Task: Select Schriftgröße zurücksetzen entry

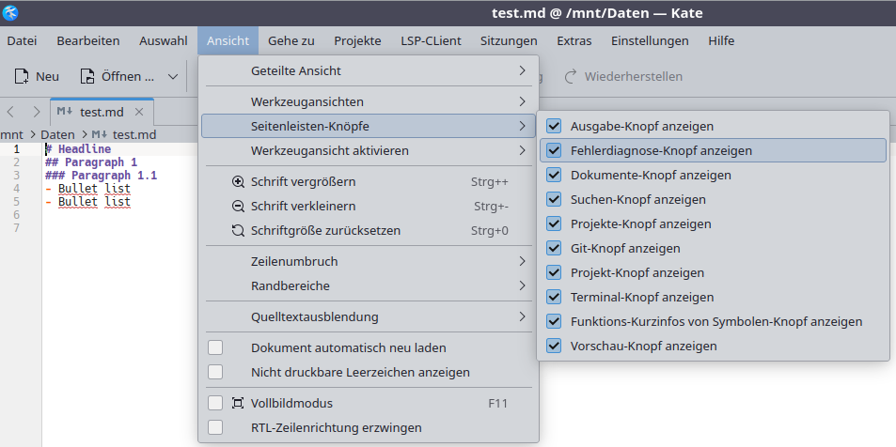Action: [x=369, y=231]
